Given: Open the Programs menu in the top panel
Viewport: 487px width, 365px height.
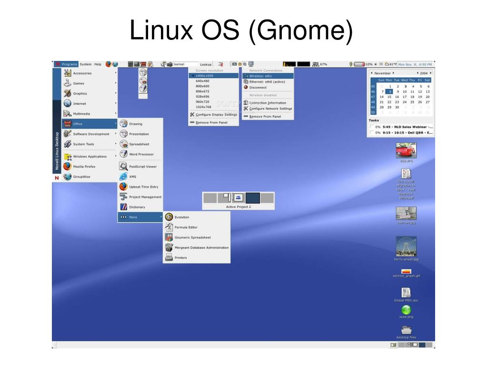Looking at the screenshot, I should (x=67, y=64).
